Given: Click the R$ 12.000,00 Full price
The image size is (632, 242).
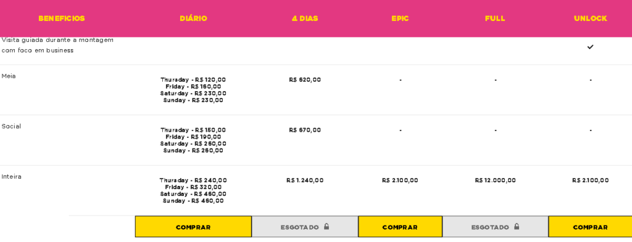Looking at the screenshot, I should point(496,180).
